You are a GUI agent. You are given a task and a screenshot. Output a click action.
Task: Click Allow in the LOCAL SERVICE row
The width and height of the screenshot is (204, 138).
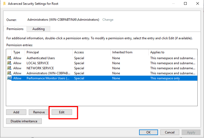click(x=17, y=63)
